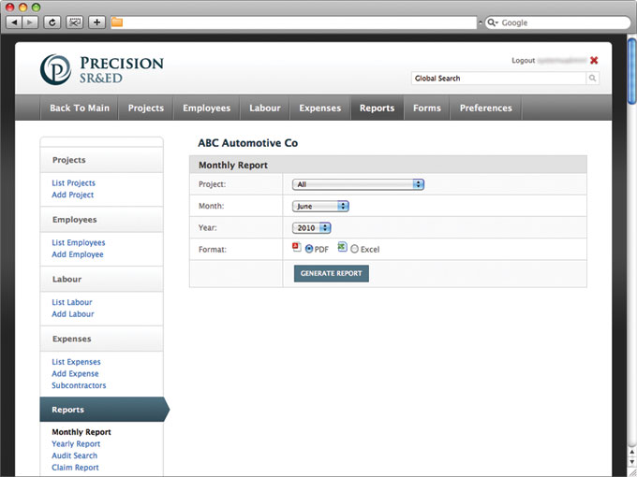Open the List Employees sidebar link
The width and height of the screenshot is (637, 477).
pyautogui.click(x=79, y=242)
